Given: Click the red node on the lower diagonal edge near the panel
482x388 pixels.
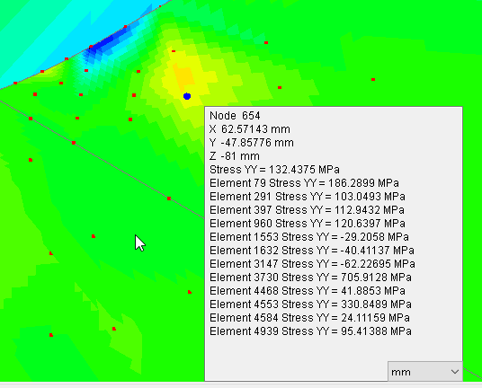Looking at the screenshot, I should [x=169, y=198].
